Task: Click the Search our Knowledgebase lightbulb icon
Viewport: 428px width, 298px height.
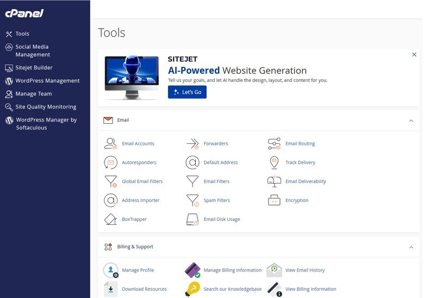Action: tap(193, 289)
